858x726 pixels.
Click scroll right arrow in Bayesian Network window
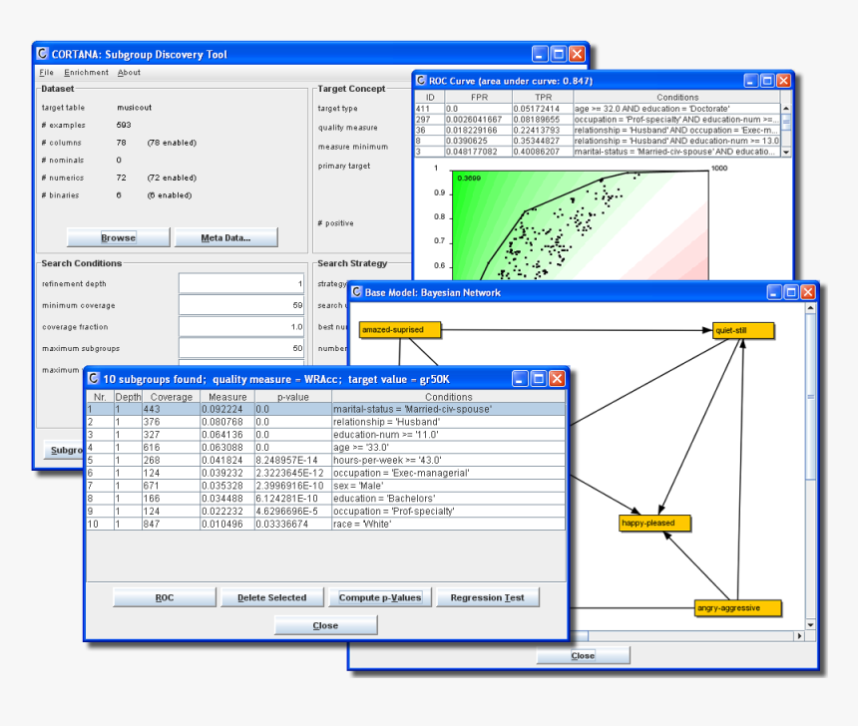point(799,635)
